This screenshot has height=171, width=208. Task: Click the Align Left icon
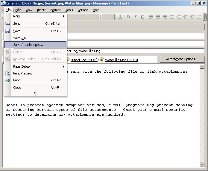pos(151,17)
